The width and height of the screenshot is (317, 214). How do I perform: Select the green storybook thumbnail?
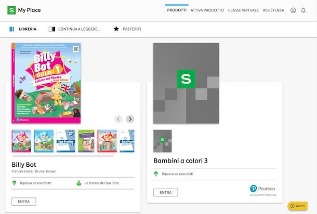(x=86, y=141)
